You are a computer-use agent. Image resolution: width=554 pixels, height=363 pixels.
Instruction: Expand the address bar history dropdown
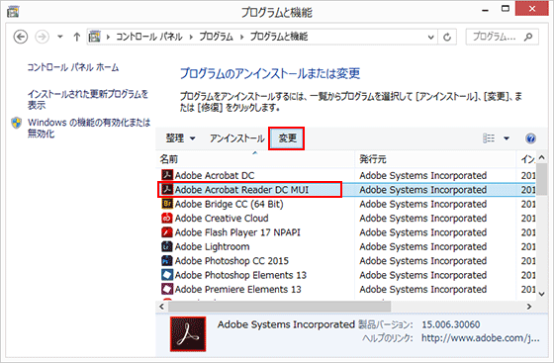tap(430, 37)
